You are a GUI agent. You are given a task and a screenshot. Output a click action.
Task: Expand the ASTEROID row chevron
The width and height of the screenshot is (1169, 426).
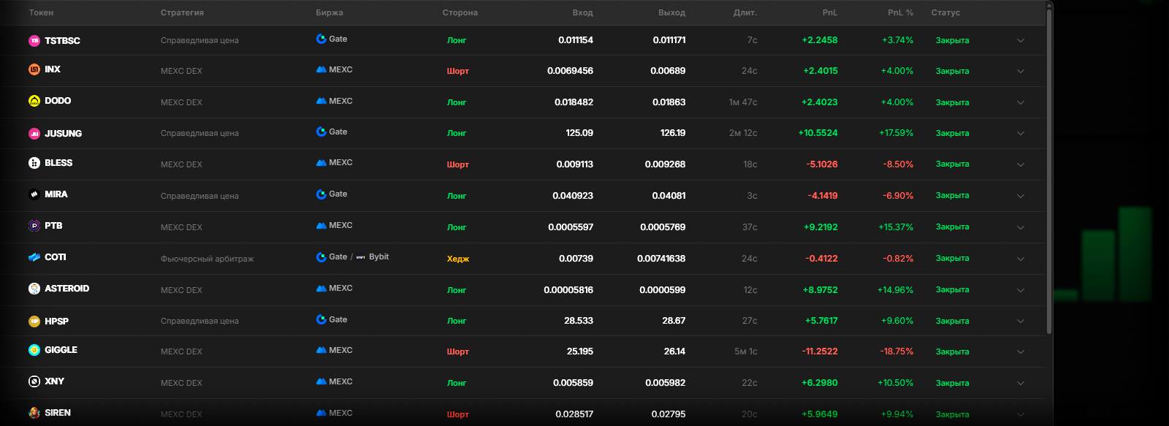click(1021, 290)
